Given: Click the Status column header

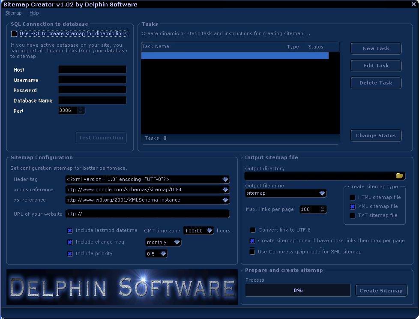Looking at the screenshot, I should click(x=316, y=47).
